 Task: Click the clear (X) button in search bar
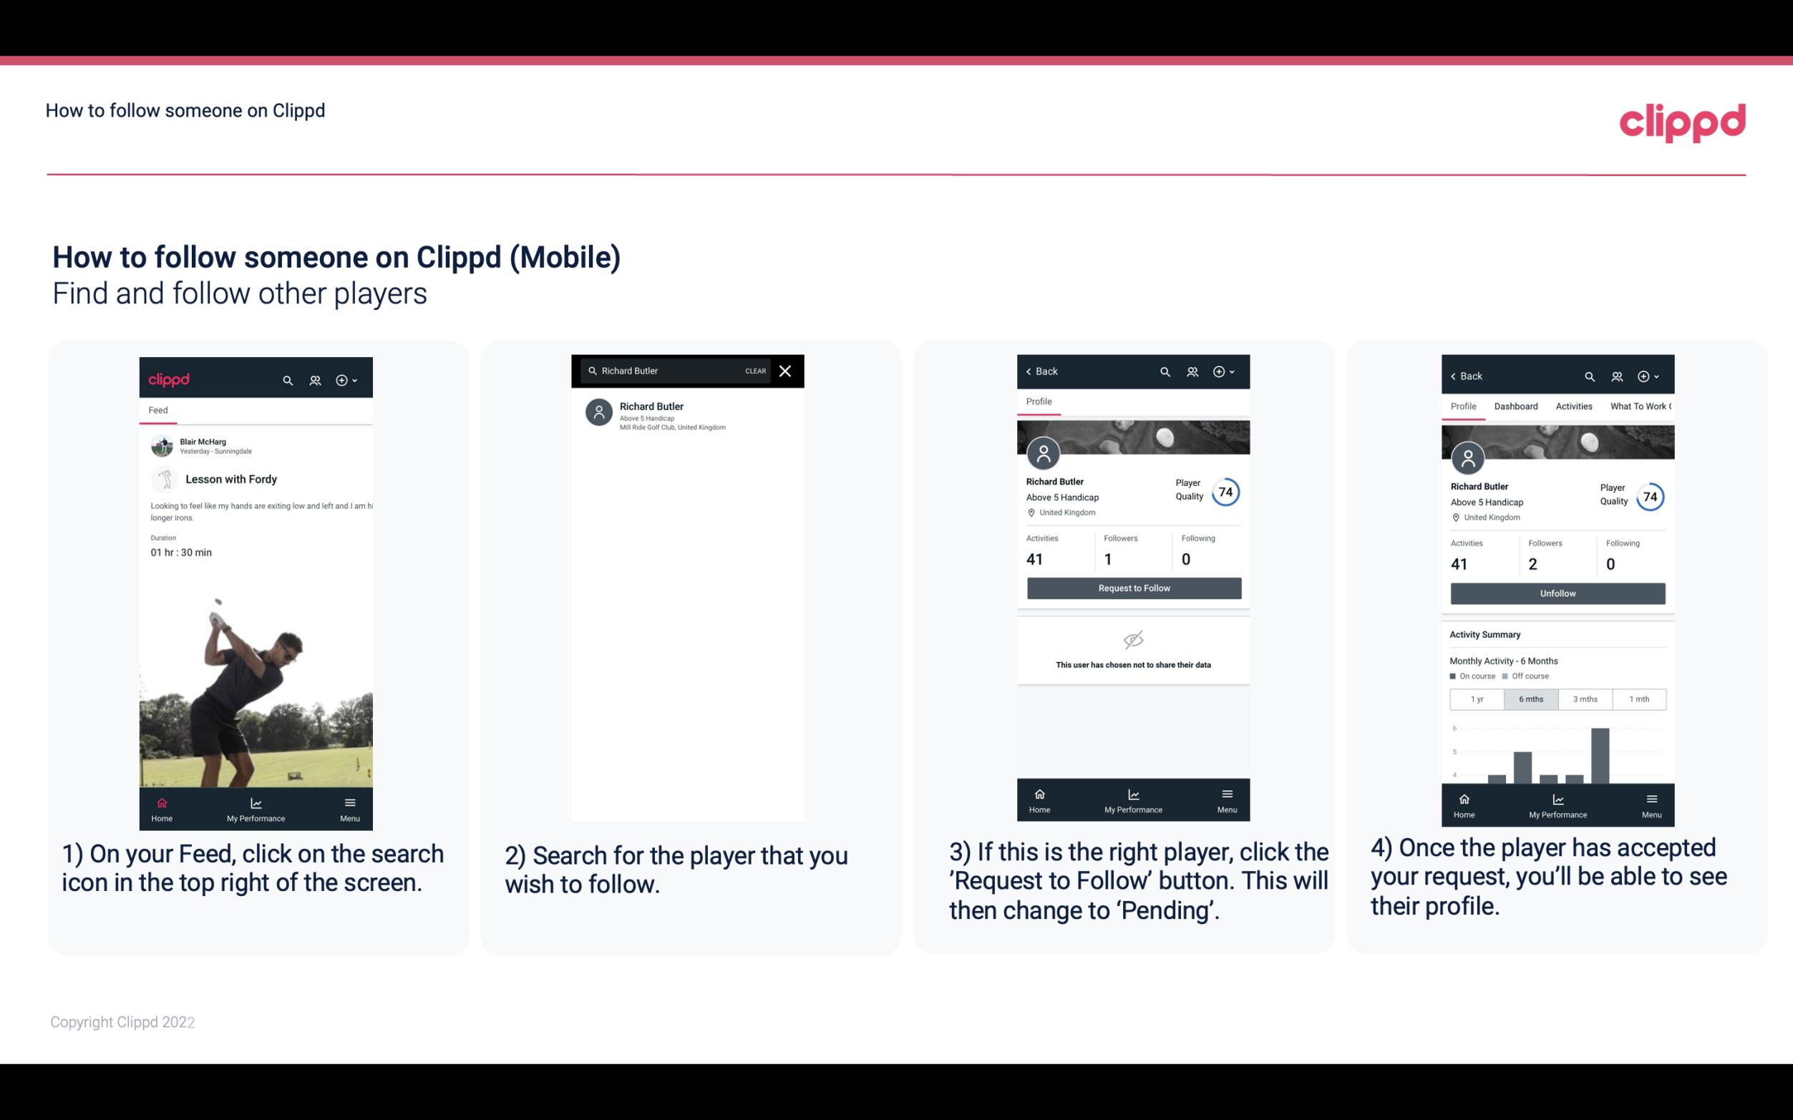(786, 371)
